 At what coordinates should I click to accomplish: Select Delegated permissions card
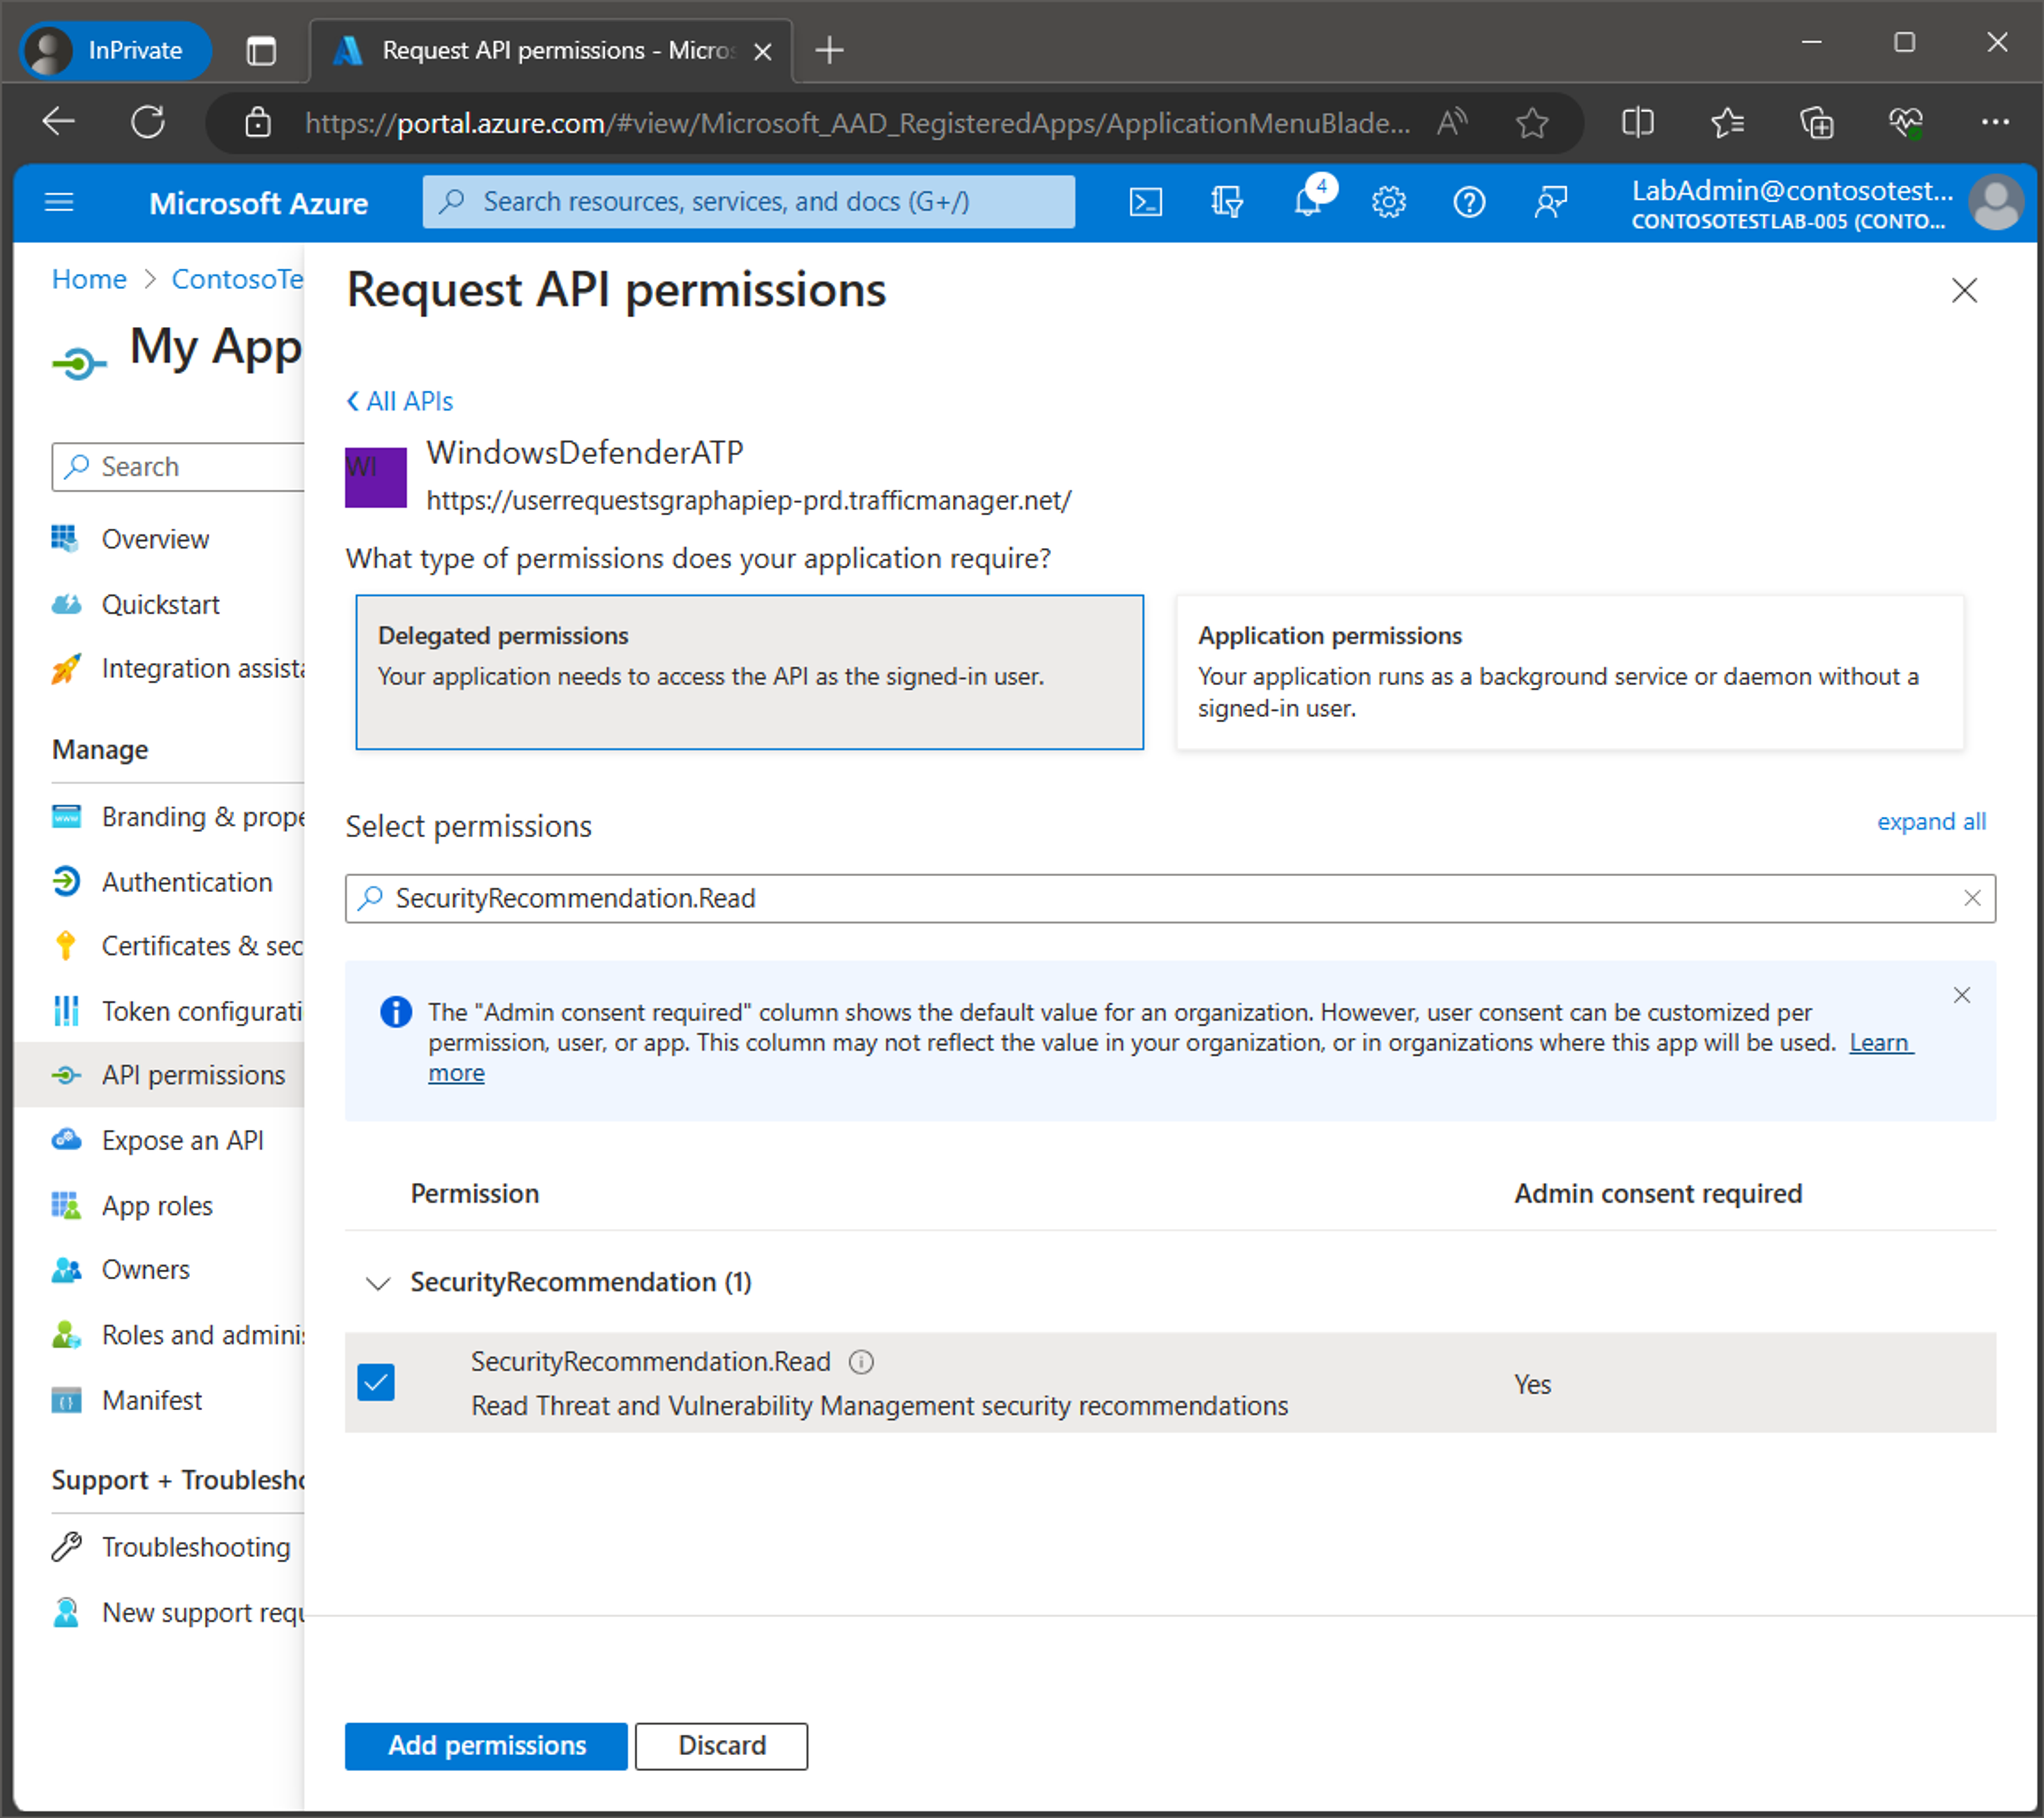tap(750, 672)
